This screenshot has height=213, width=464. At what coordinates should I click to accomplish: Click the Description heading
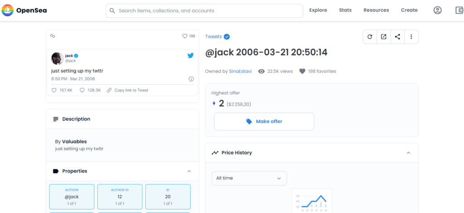point(76,119)
